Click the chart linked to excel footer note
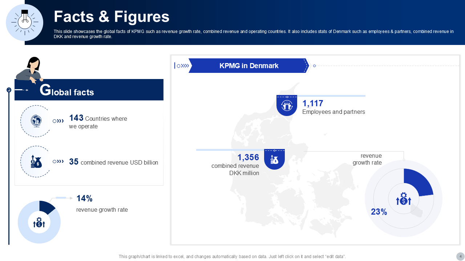This screenshot has width=465, height=261. click(x=232, y=257)
